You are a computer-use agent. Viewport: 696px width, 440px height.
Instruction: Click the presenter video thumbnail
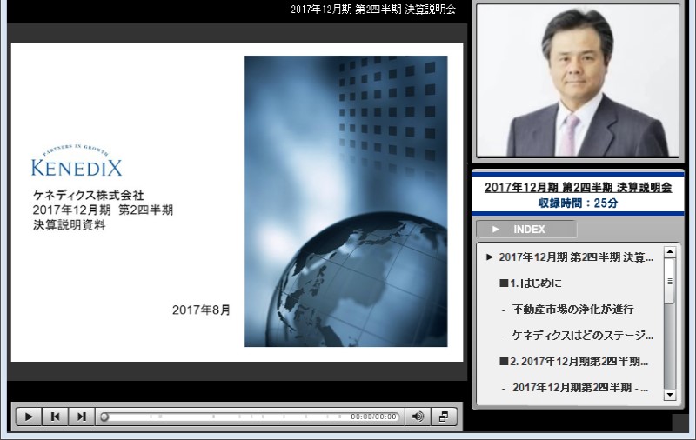click(578, 80)
